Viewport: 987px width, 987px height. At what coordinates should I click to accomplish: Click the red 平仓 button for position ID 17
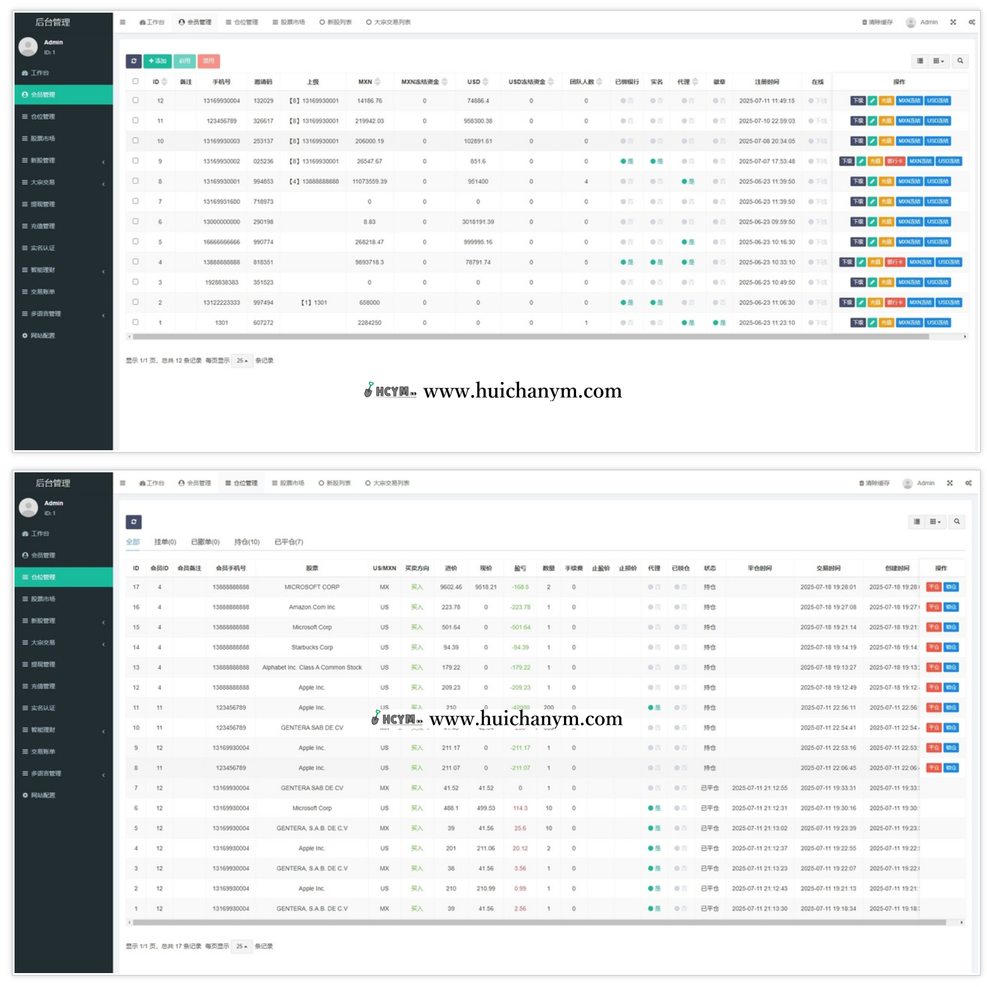[x=933, y=587]
